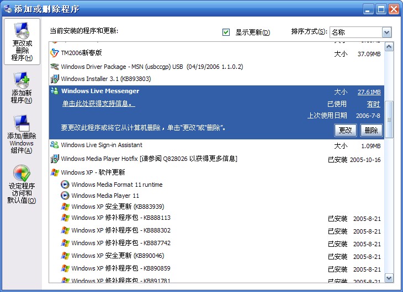Screen dimensions: 403x292
Task: Click the vertical scrollbar thumb
Action: point(389,120)
